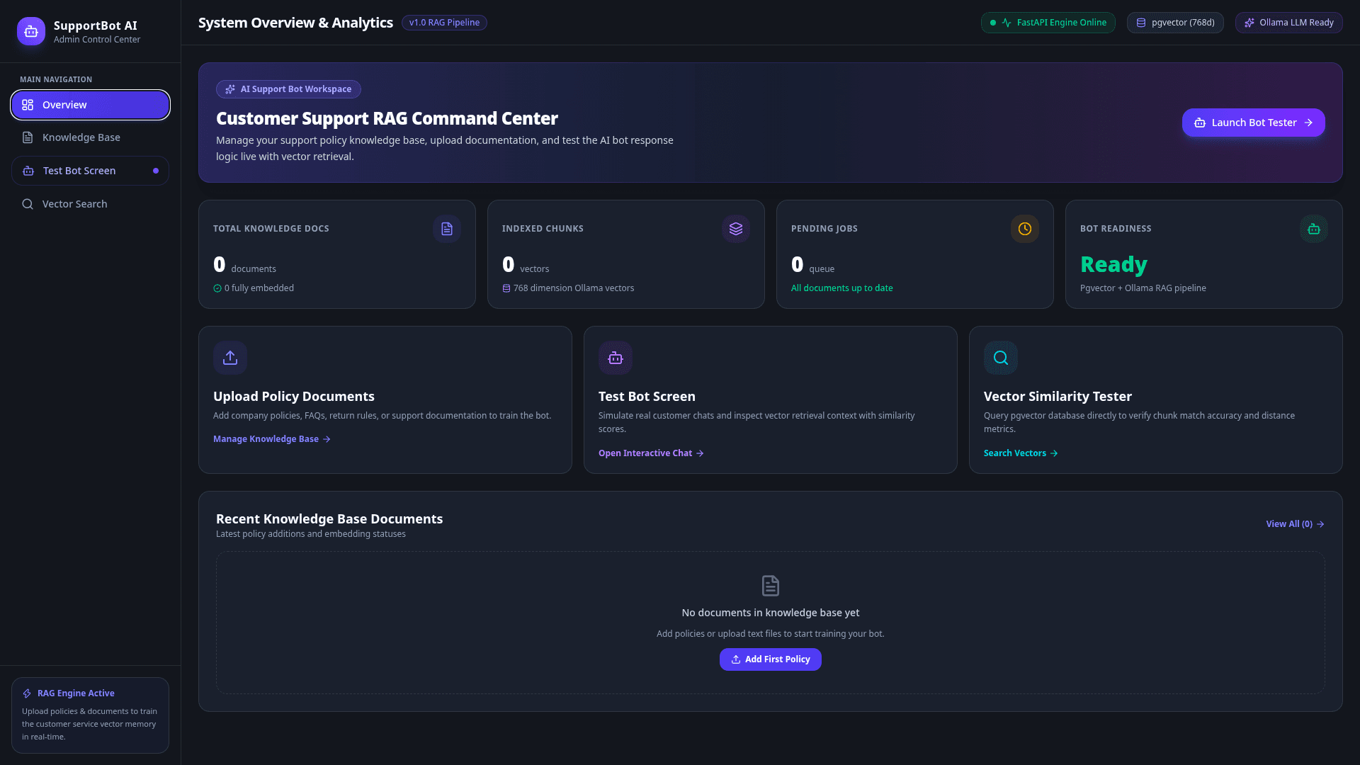Open View All (0) documents link
The height and width of the screenshot is (765, 1360).
1295,524
